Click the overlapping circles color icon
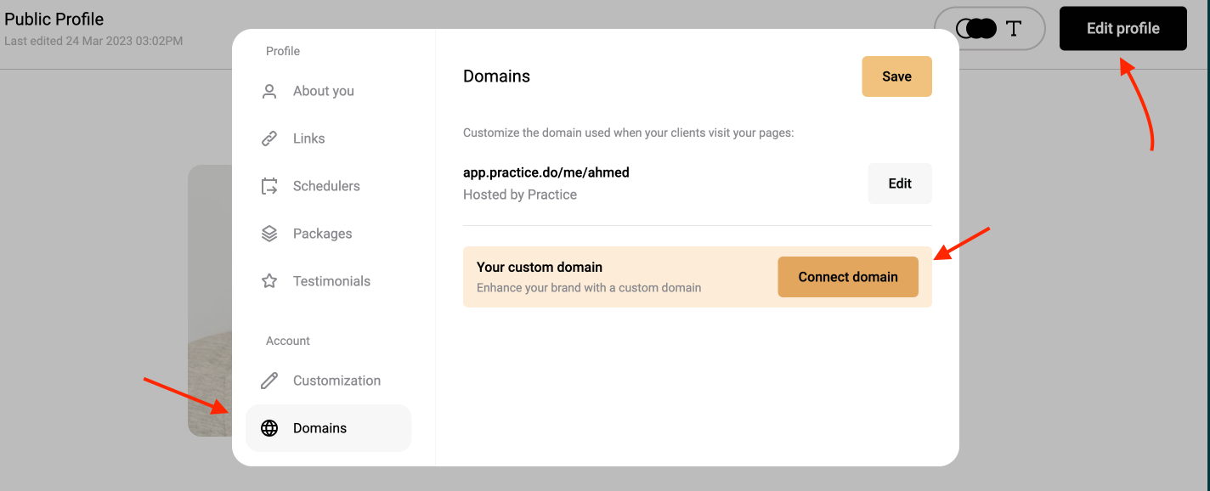Viewport: 1210px width, 491px height. click(x=975, y=29)
